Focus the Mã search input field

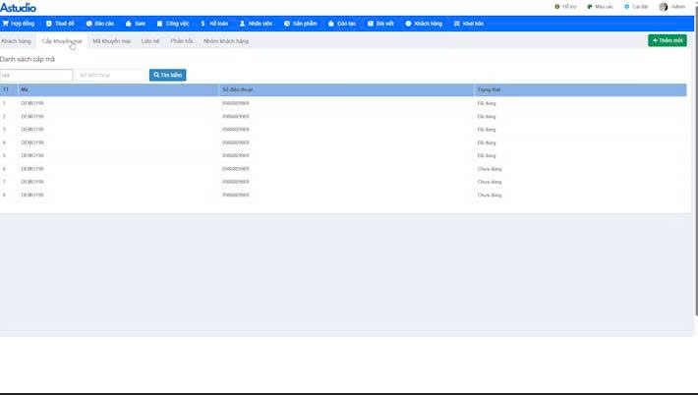point(36,75)
